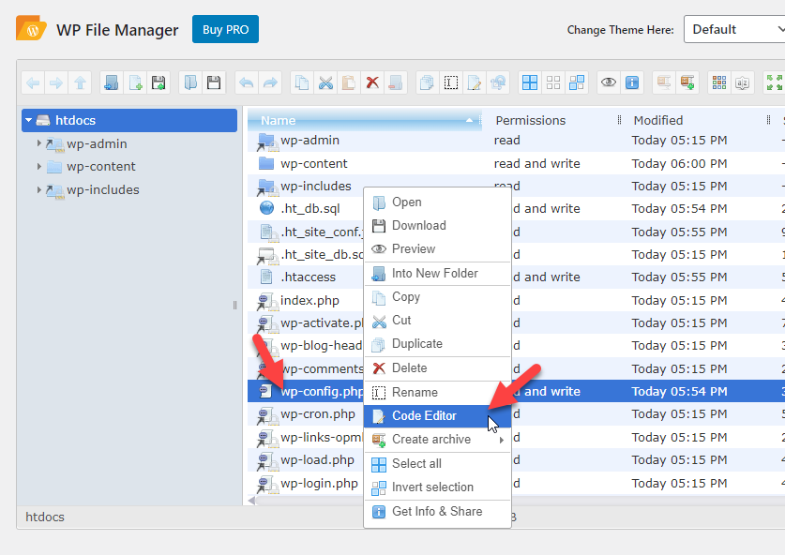Select the .htaccess file row
The width and height of the screenshot is (785, 555).
[516, 277]
